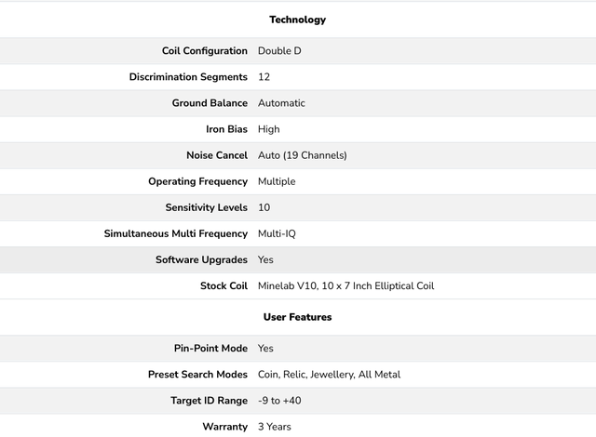
Task: Select the Software Upgrades label
Action: pyautogui.click(x=201, y=259)
